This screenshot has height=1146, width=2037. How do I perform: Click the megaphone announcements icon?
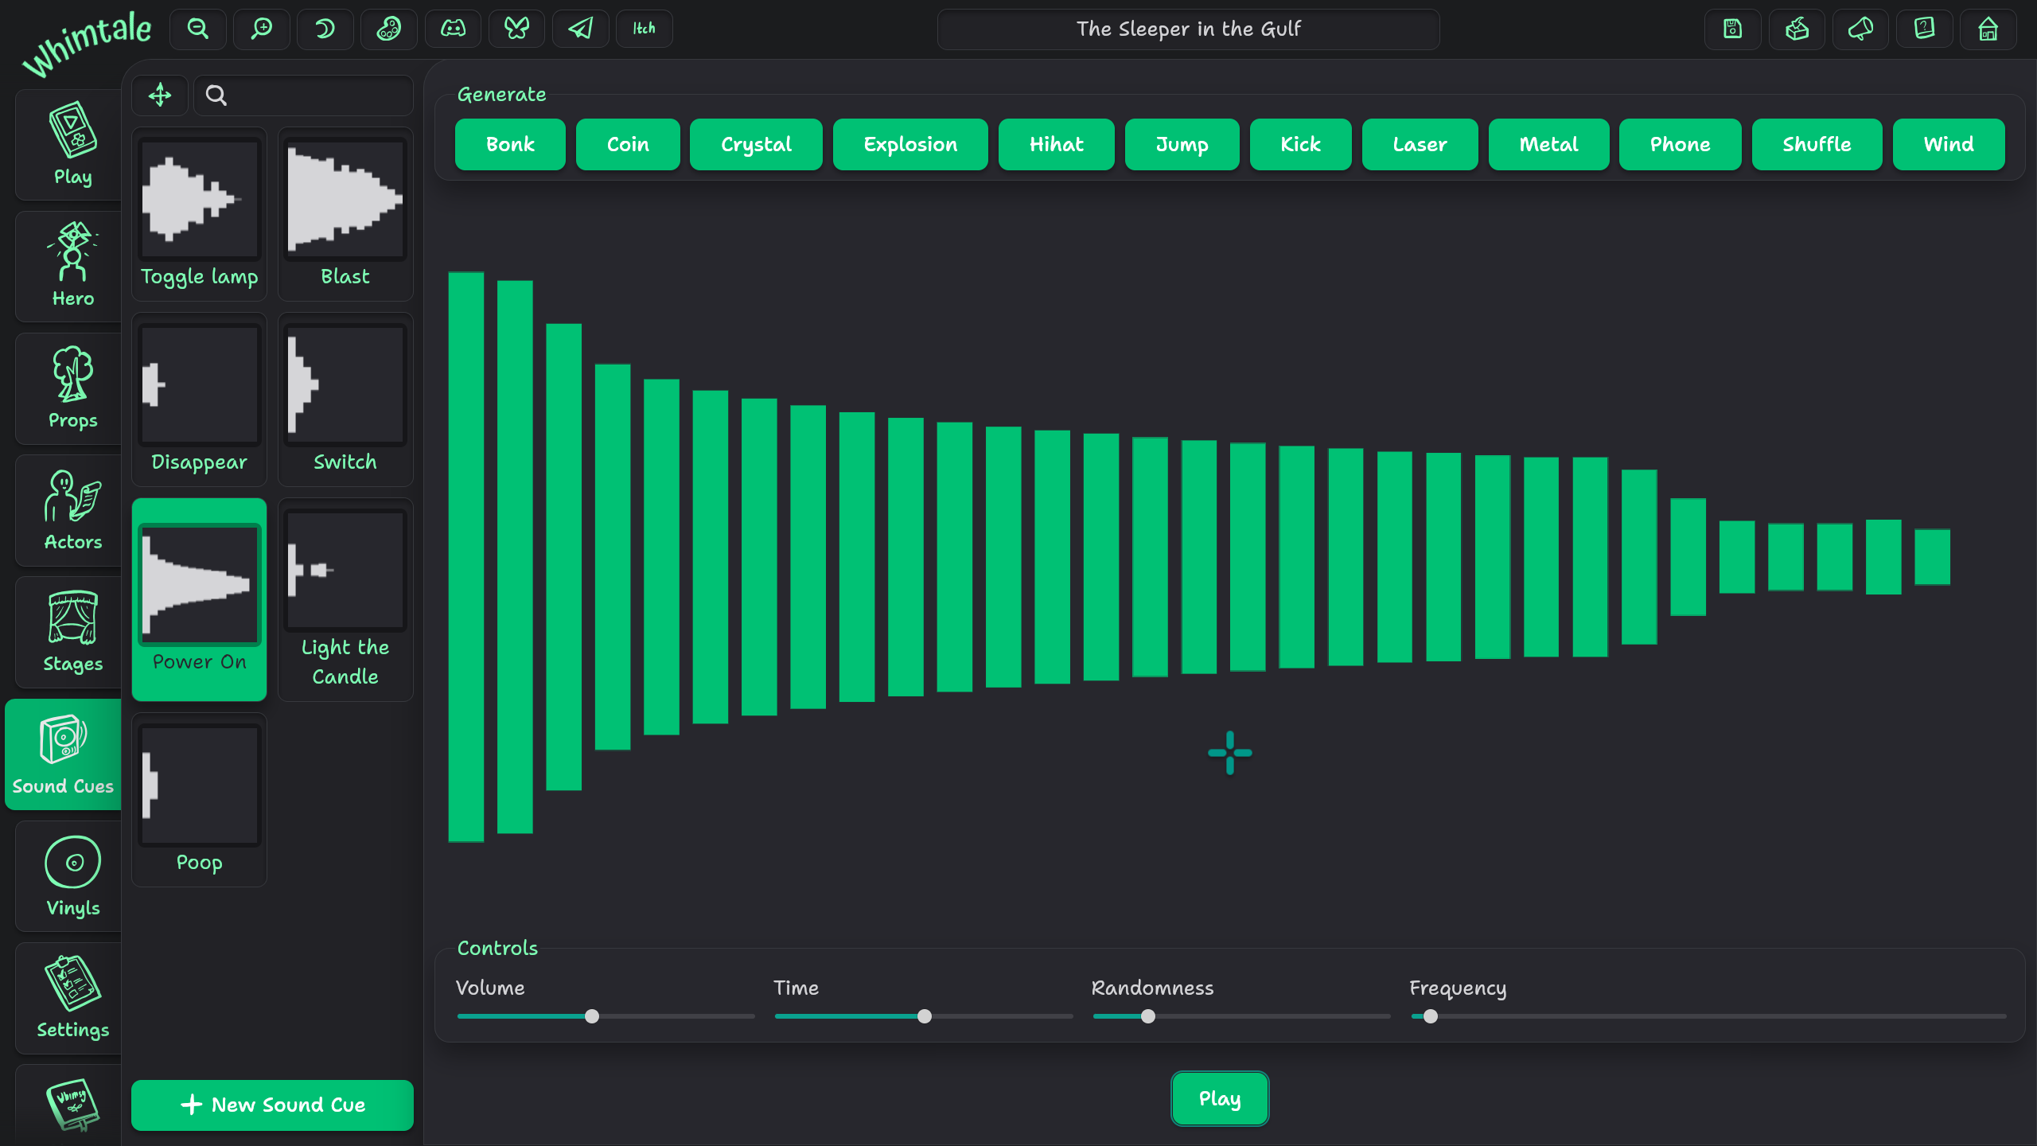tap(1860, 29)
